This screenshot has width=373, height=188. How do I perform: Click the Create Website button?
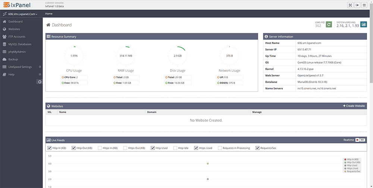coord(354,106)
